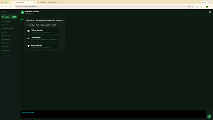213x120 pixels.
Task: Go forward in browser history
Action: coord(6,7)
